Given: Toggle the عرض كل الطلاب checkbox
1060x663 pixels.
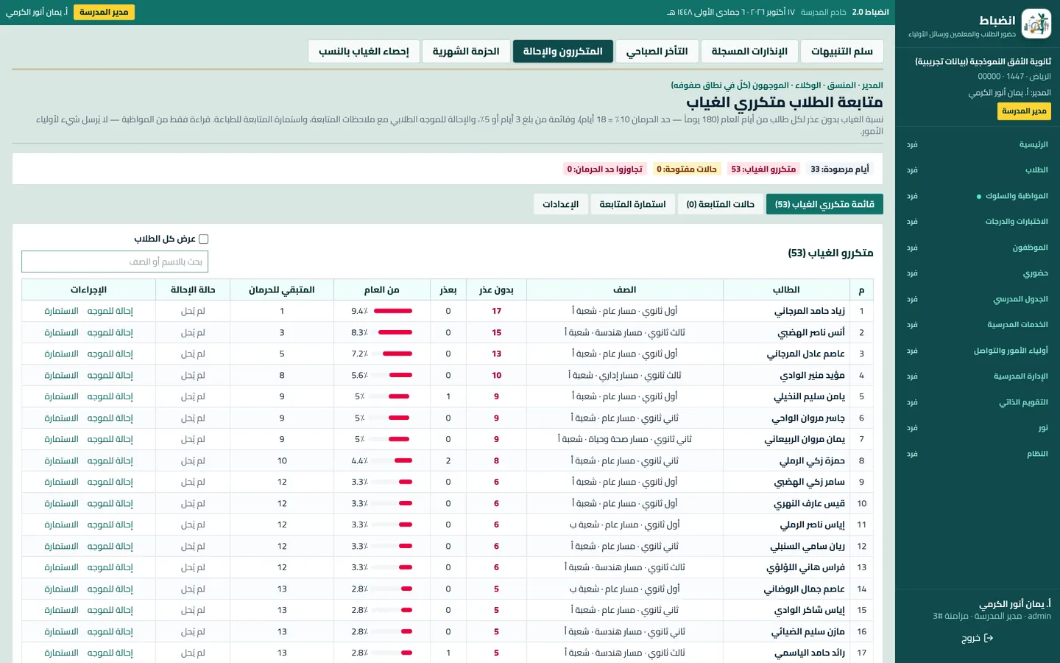Looking at the screenshot, I should point(204,239).
